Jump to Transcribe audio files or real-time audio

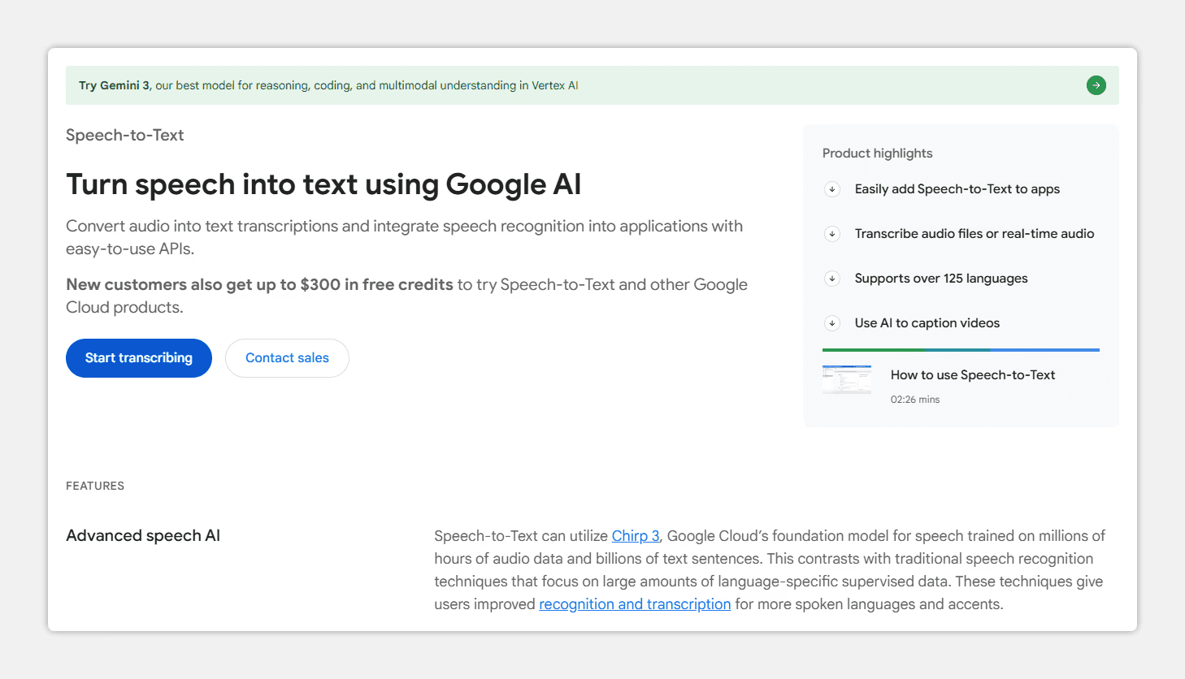(974, 234)
